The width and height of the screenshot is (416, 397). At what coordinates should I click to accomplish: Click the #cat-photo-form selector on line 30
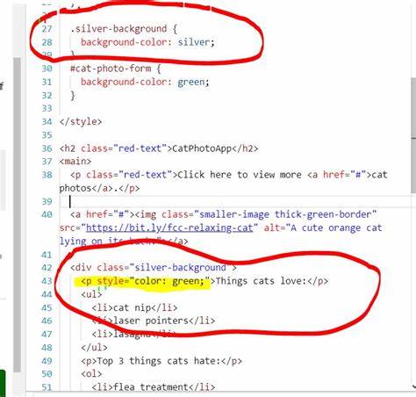point(111,69)
